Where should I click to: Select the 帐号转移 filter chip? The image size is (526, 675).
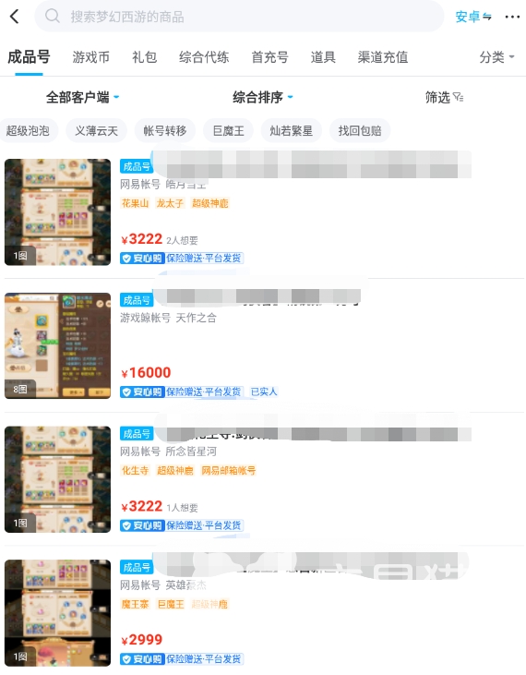[165, 130]
